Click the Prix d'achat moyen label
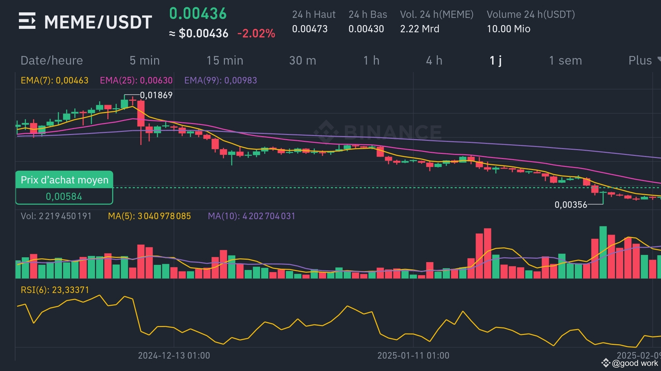The image size is (661, 371). click(x=64, y=180)
